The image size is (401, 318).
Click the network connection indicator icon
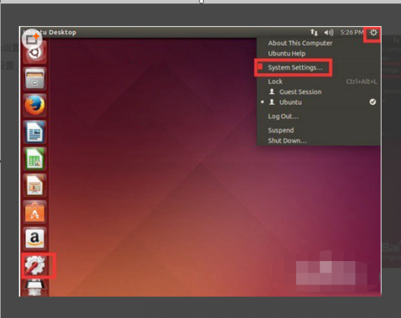click(x=314, y=32)
